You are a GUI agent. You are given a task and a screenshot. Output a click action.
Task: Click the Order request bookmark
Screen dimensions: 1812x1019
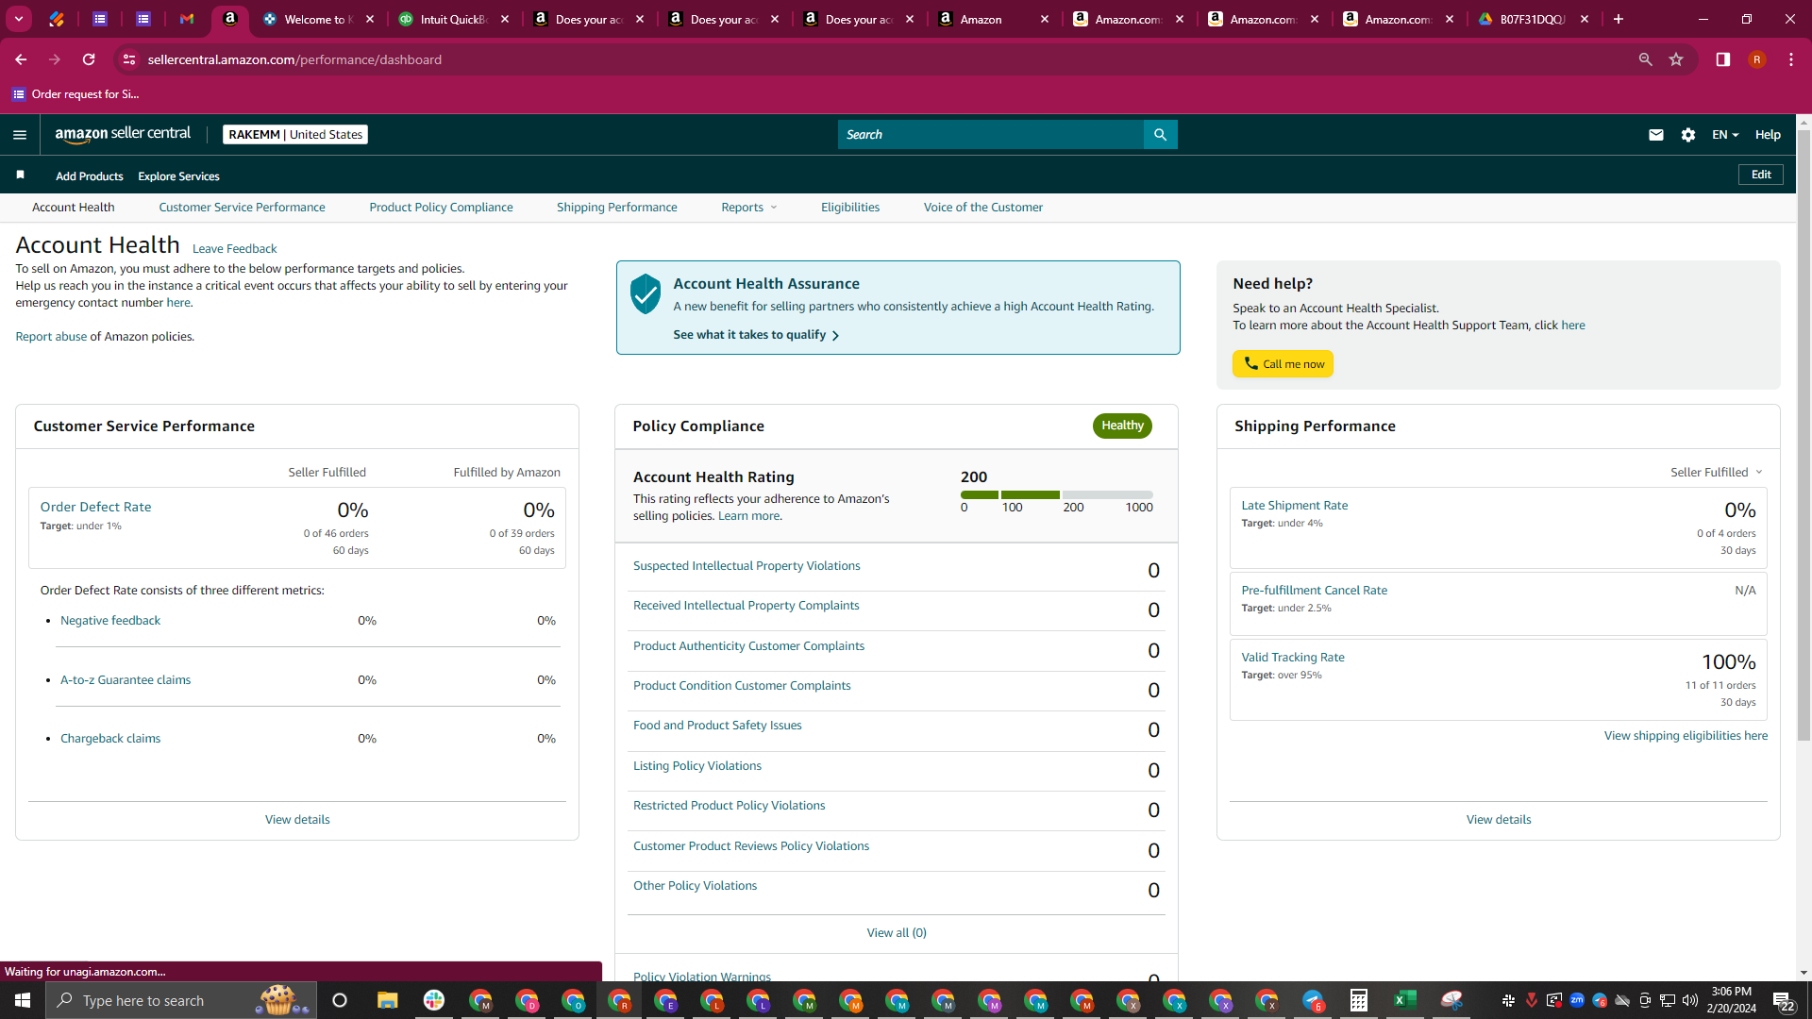pyautogui.click(x=75, y=94)
